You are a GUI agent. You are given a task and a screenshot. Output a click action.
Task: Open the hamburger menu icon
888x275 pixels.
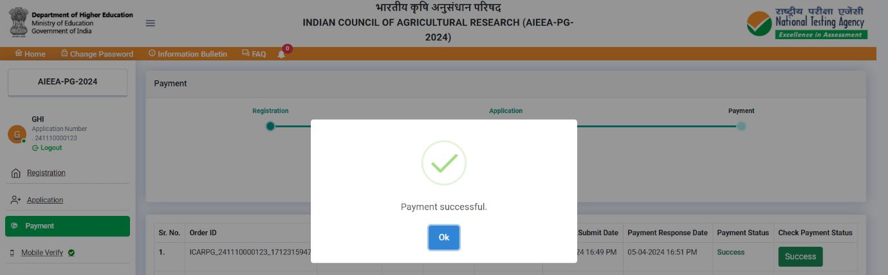tap(150, 23)
